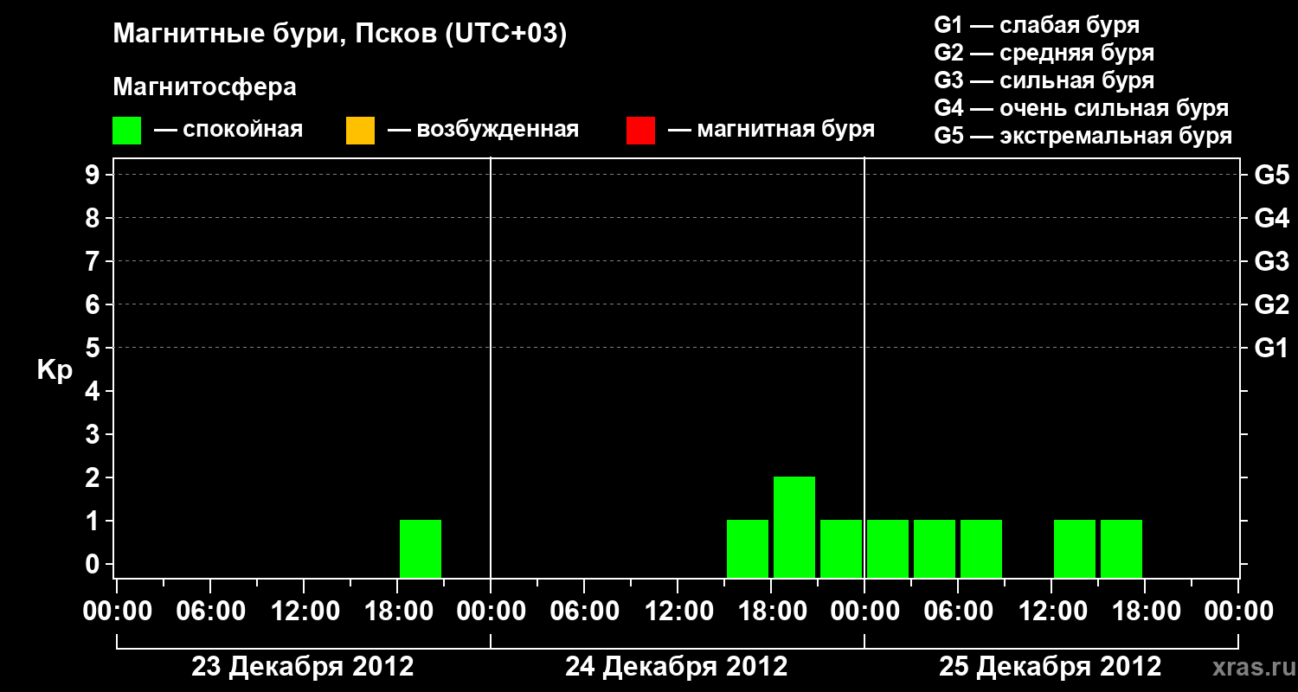Viewport: 1298px width, 692px height.
Task: Click the Kp axis label
Action: pyautogui.click(x=55, y=370)
